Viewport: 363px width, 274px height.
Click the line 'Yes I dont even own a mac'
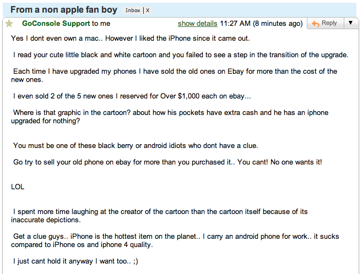click(x=131, y=39)
